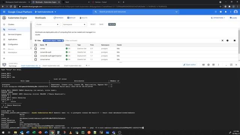Check the consul-server workload row

(36, 59)
